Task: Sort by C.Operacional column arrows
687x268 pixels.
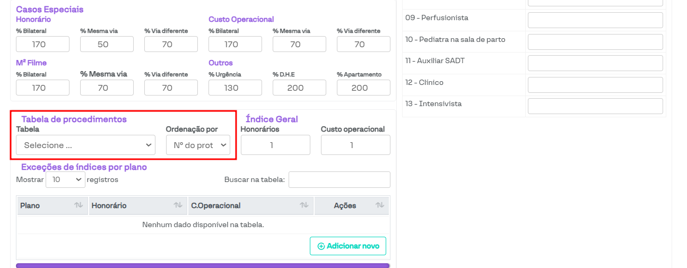Action: [x=305, y=205]
